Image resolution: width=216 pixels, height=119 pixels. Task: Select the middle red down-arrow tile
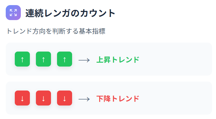pyautogui.click(x=43, y=98)
